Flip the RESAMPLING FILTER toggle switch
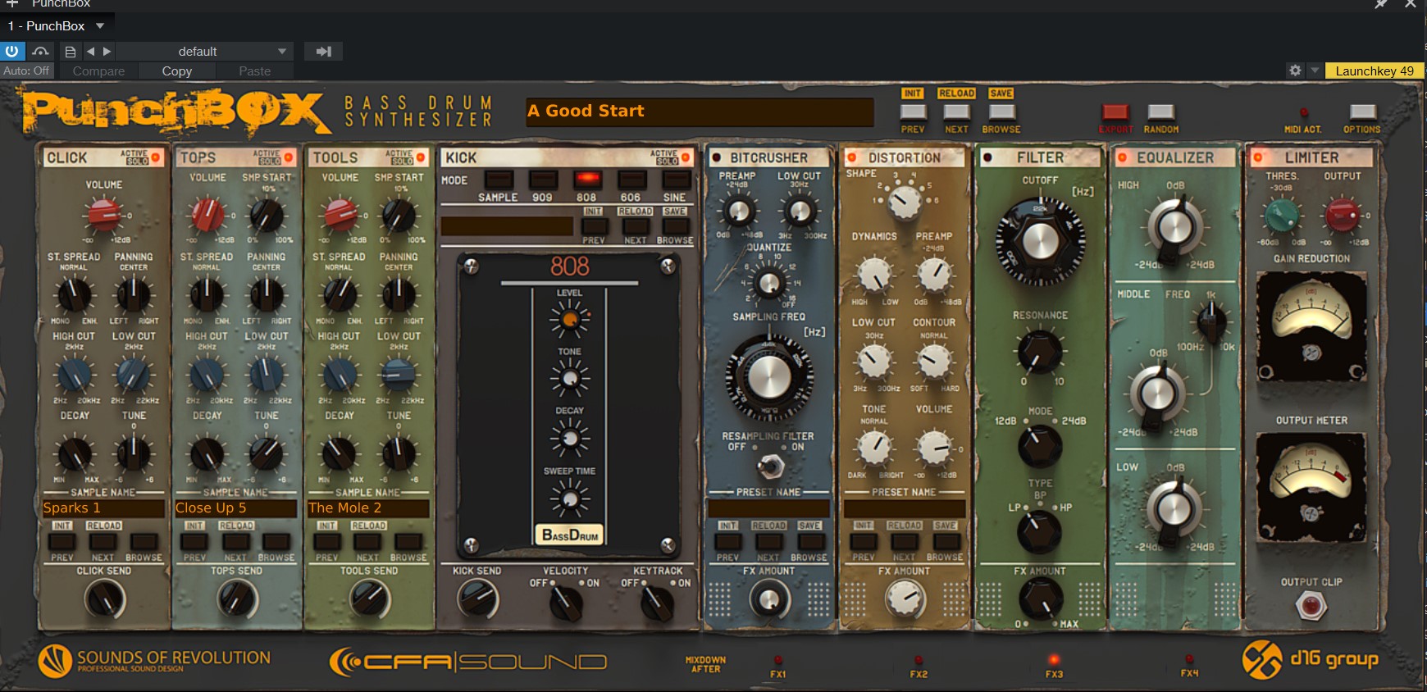Image resolution: width=1427 pixels, height=692 pixels. click(x=768, y=467)
